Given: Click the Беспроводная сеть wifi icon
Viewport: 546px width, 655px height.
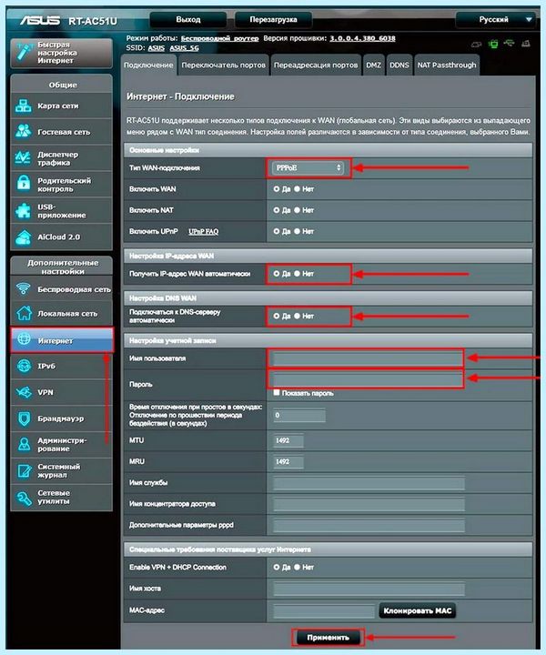Looking at the screenshot, I should pyautogui.click(x=24, y=288).
